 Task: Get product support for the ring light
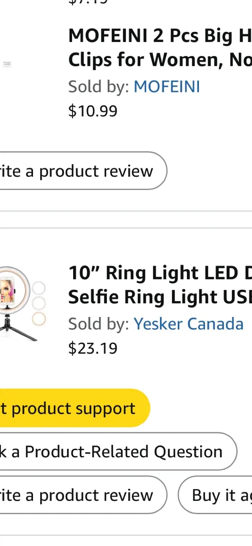[x=68, y=408]
